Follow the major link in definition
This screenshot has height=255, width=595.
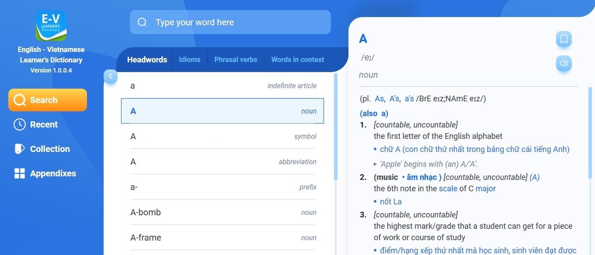click(485, 189)
